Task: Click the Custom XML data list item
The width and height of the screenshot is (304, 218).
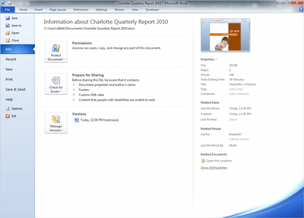Action: [x=91, y=95]
